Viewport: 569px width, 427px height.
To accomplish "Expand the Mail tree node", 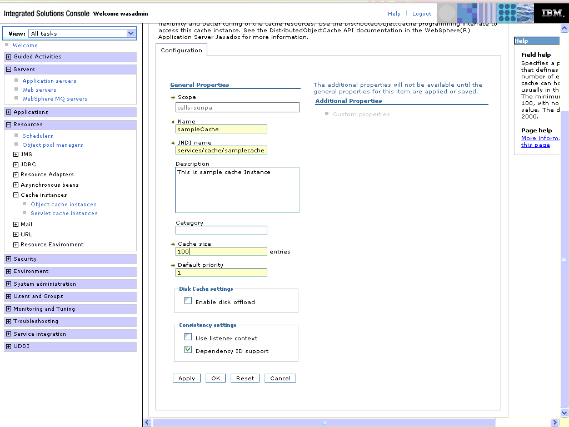I will [16, 225].
